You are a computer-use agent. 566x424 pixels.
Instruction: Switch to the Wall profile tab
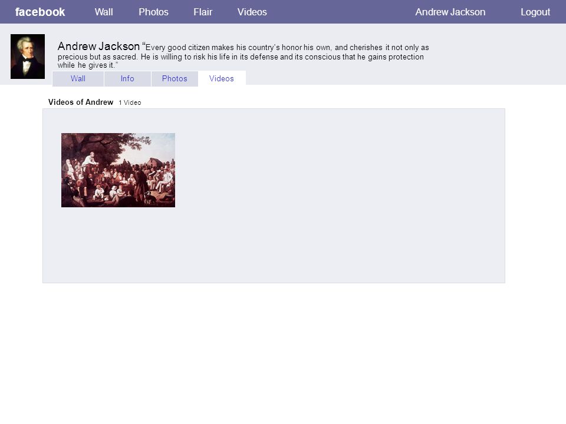[x=78, y=78]
